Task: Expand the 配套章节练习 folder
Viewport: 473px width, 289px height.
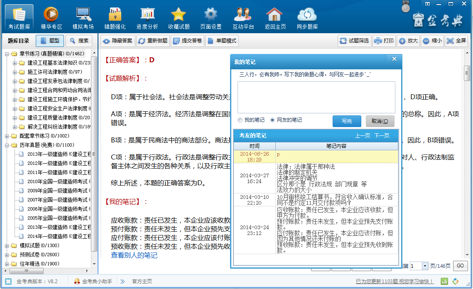Action: 7,136
